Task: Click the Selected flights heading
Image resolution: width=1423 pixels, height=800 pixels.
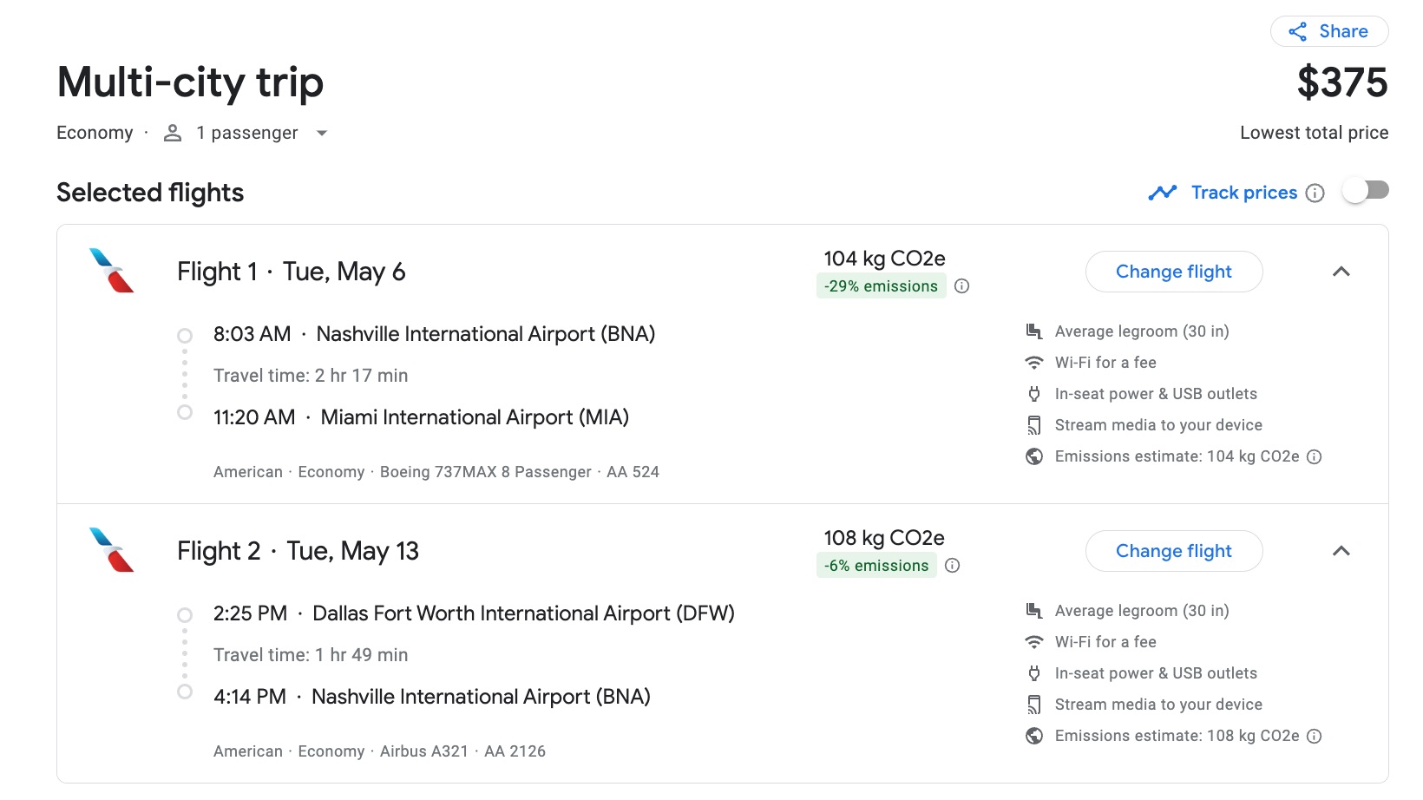Action: click(149, 193)
